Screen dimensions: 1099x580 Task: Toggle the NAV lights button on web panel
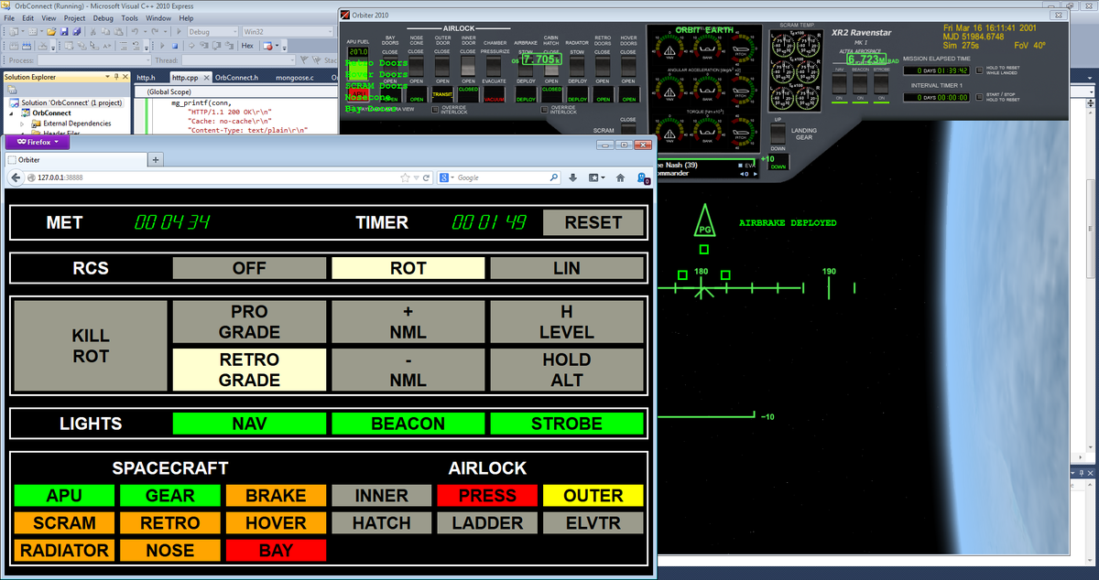(249, 424)
